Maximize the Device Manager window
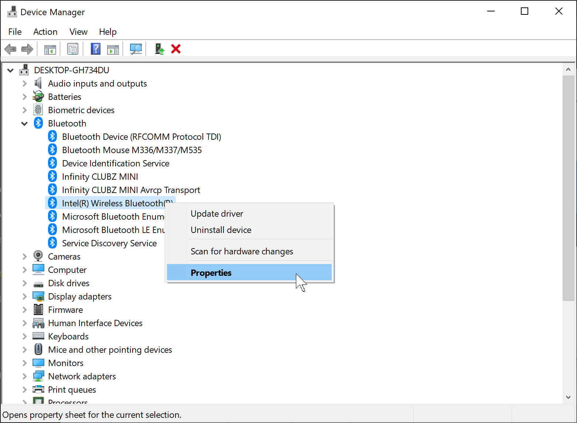The image size is (577, 423). 525,11
